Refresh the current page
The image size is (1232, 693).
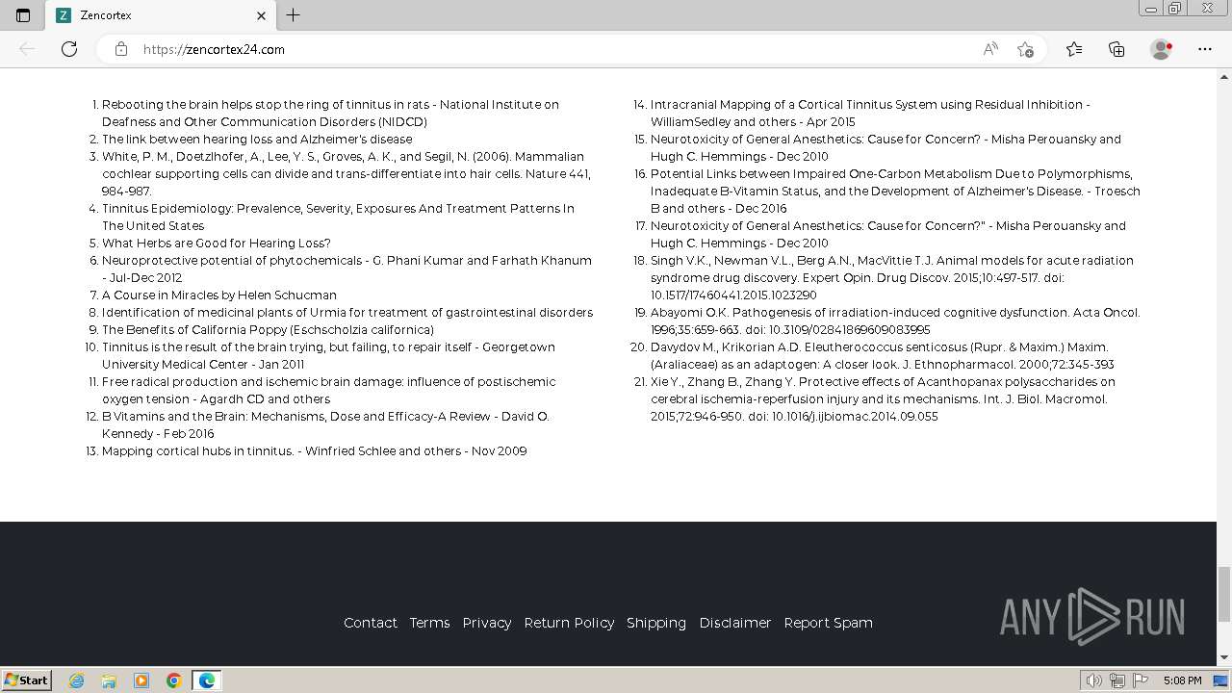69,49
